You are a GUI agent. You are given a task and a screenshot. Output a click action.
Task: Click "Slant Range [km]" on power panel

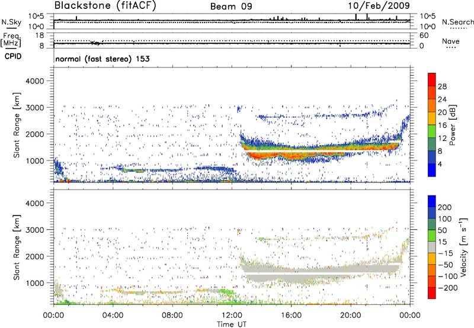17,125
